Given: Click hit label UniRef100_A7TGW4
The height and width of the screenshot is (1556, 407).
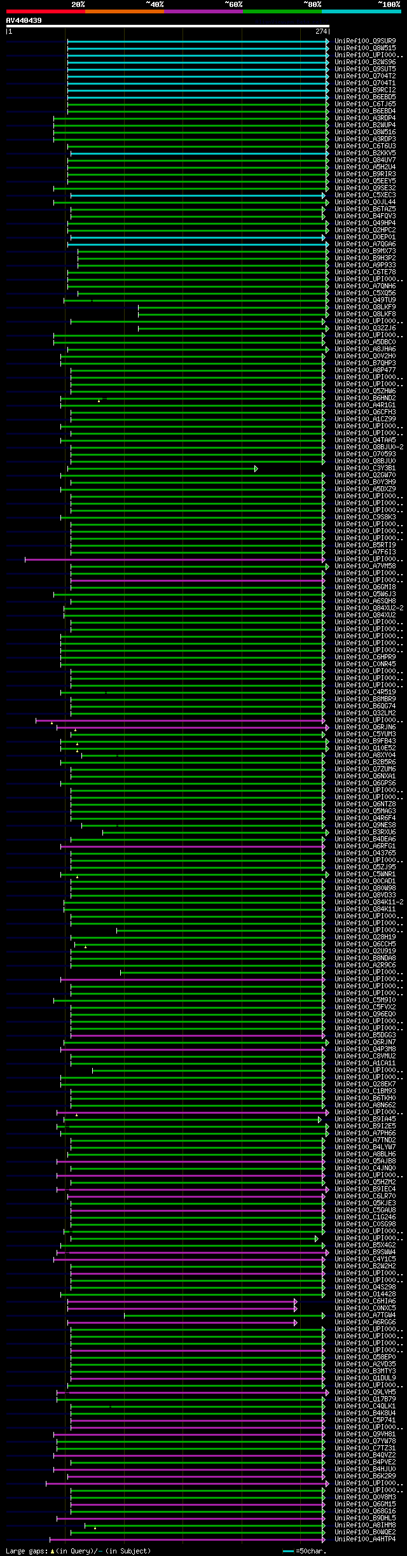Looking at the screenshot, I should (365, 1315).
